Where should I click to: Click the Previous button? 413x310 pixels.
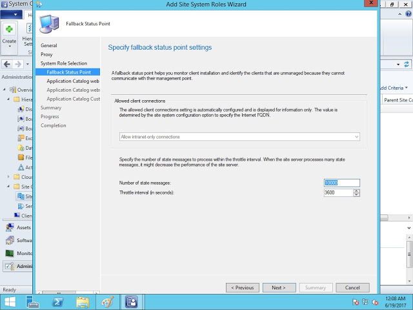(x=242, y=287)
